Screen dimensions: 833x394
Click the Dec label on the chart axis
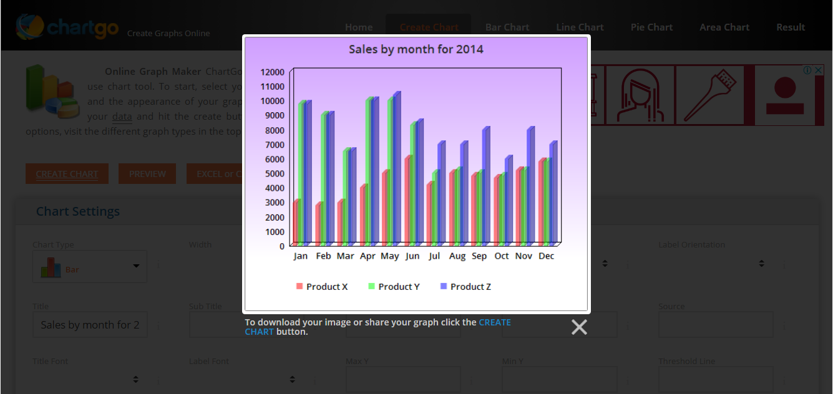(547, 256)
